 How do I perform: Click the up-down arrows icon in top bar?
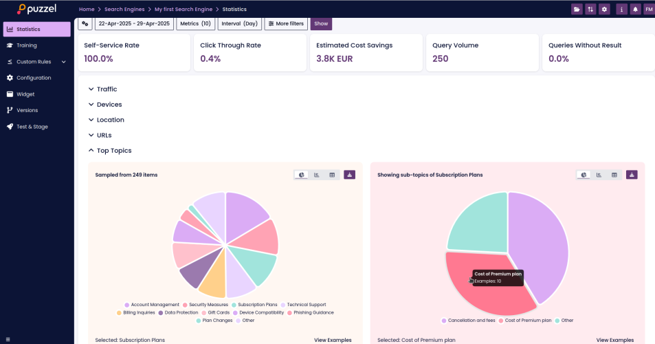click(590, 9)
